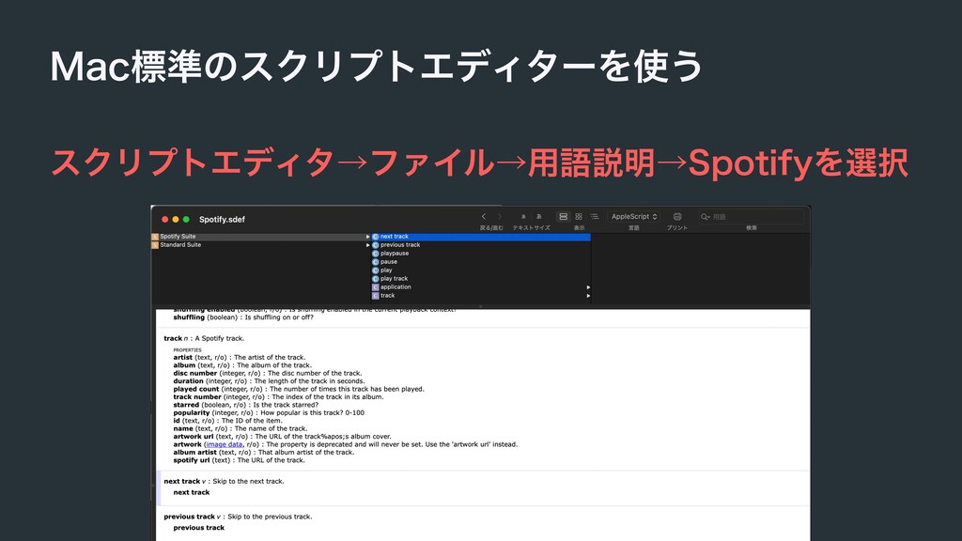Go back with the left chevron

coord(484,217)
